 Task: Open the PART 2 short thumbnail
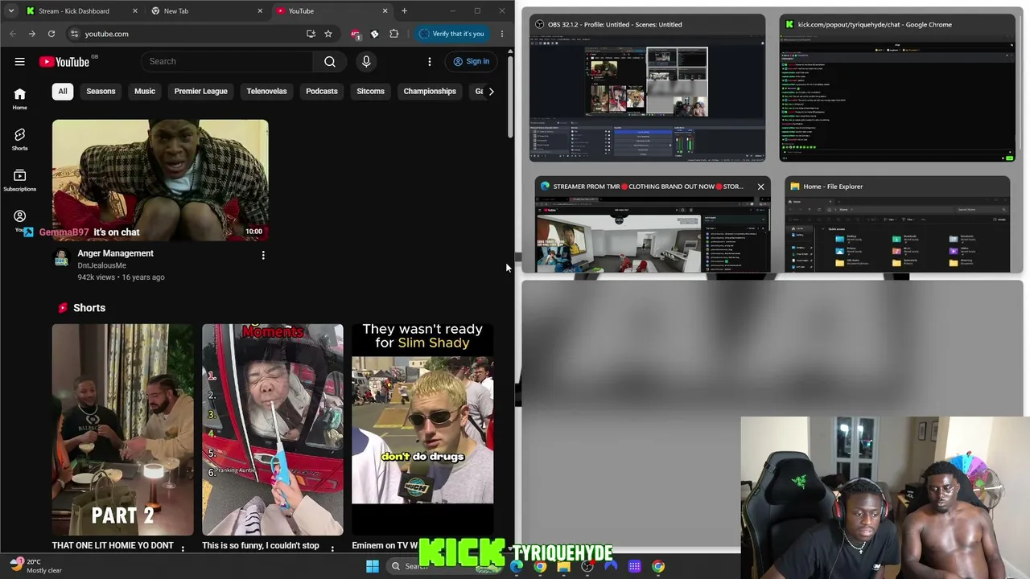point(123,429)
